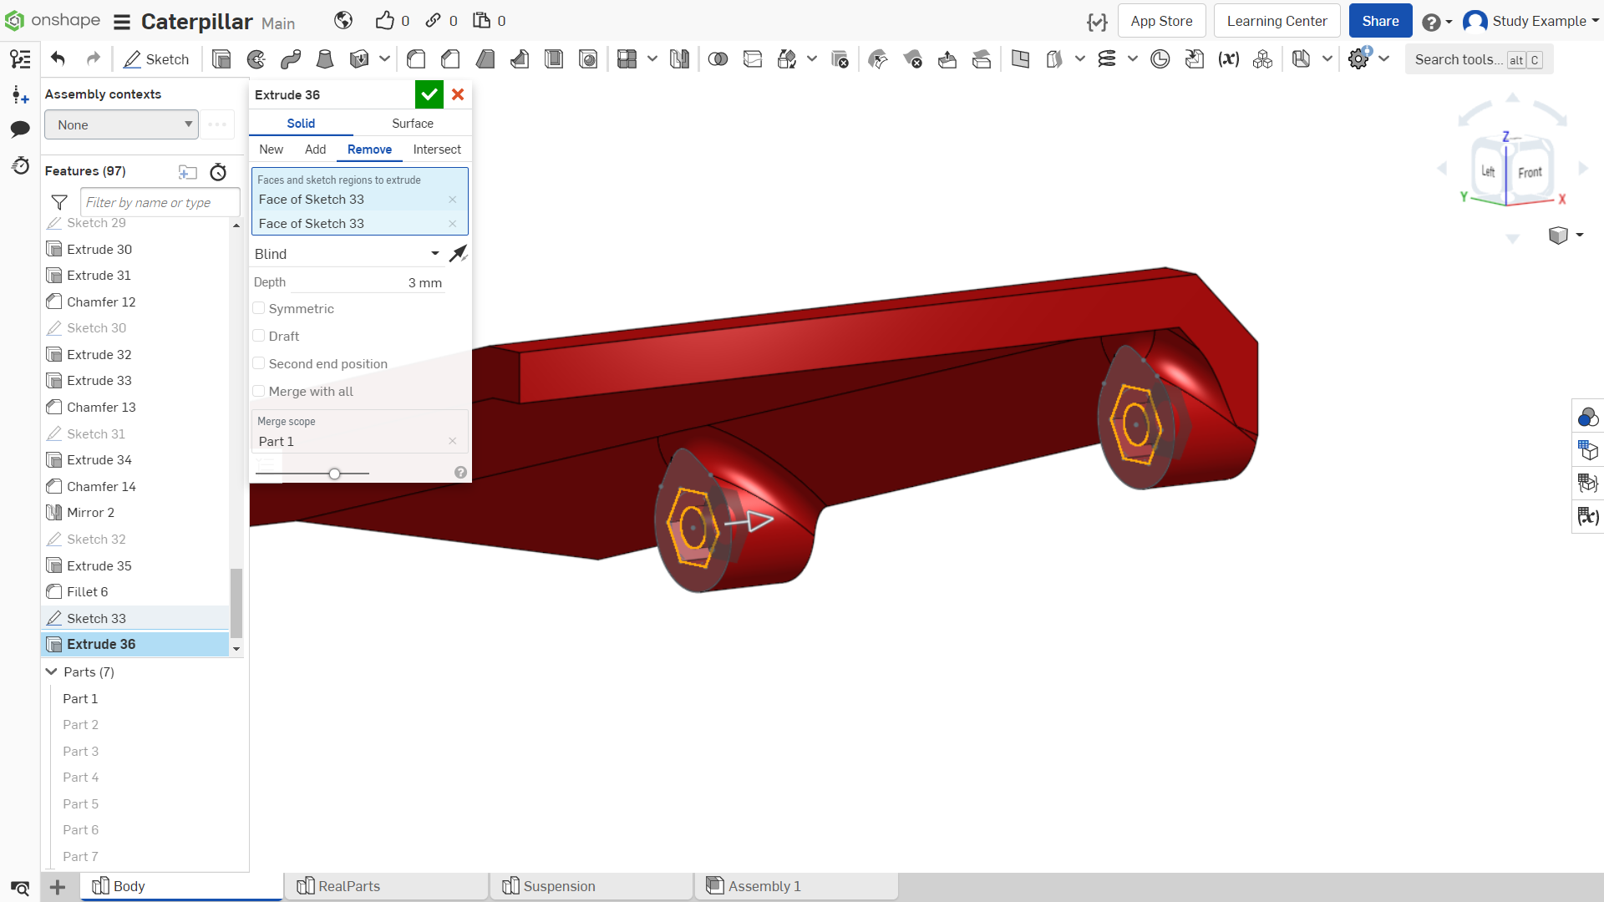1604x902 pixels.
Task: Select the Thicken tool icon
Action: (359, 59)
